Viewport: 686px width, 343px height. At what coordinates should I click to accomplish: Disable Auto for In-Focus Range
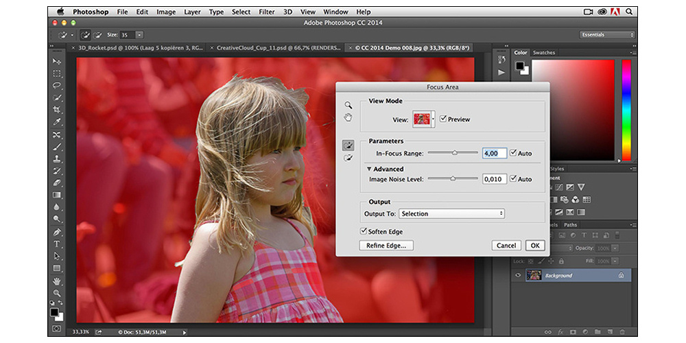coord(514,154)
